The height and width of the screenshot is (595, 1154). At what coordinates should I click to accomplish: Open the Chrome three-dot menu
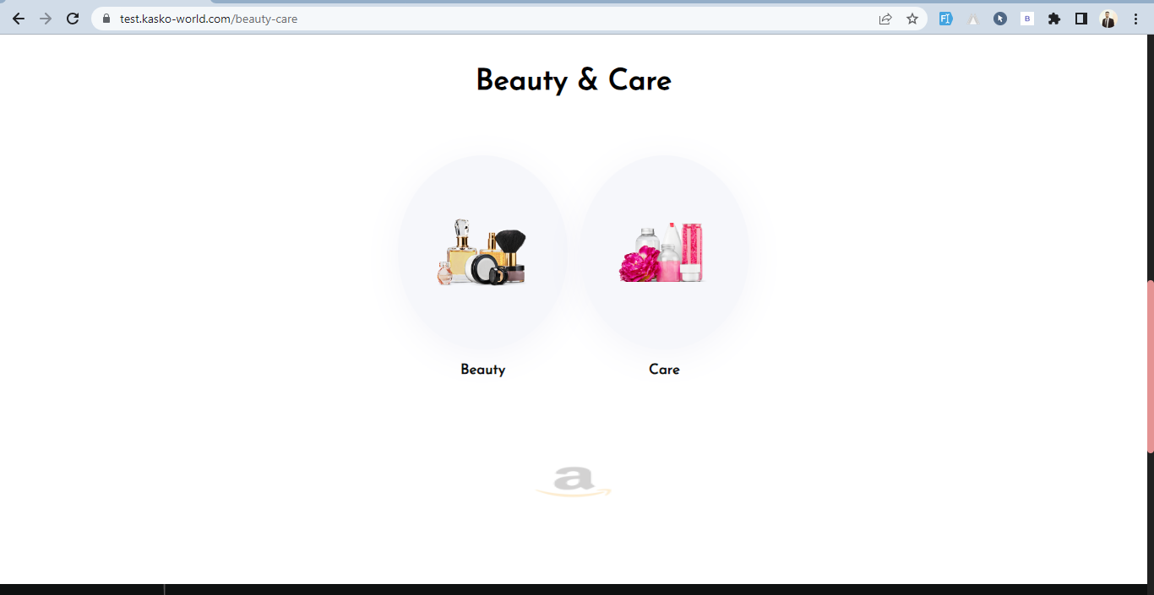(x=1135, y=19)
